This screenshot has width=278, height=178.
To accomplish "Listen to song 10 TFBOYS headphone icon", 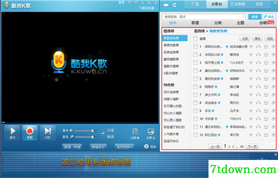I will (x=259, y=119).
